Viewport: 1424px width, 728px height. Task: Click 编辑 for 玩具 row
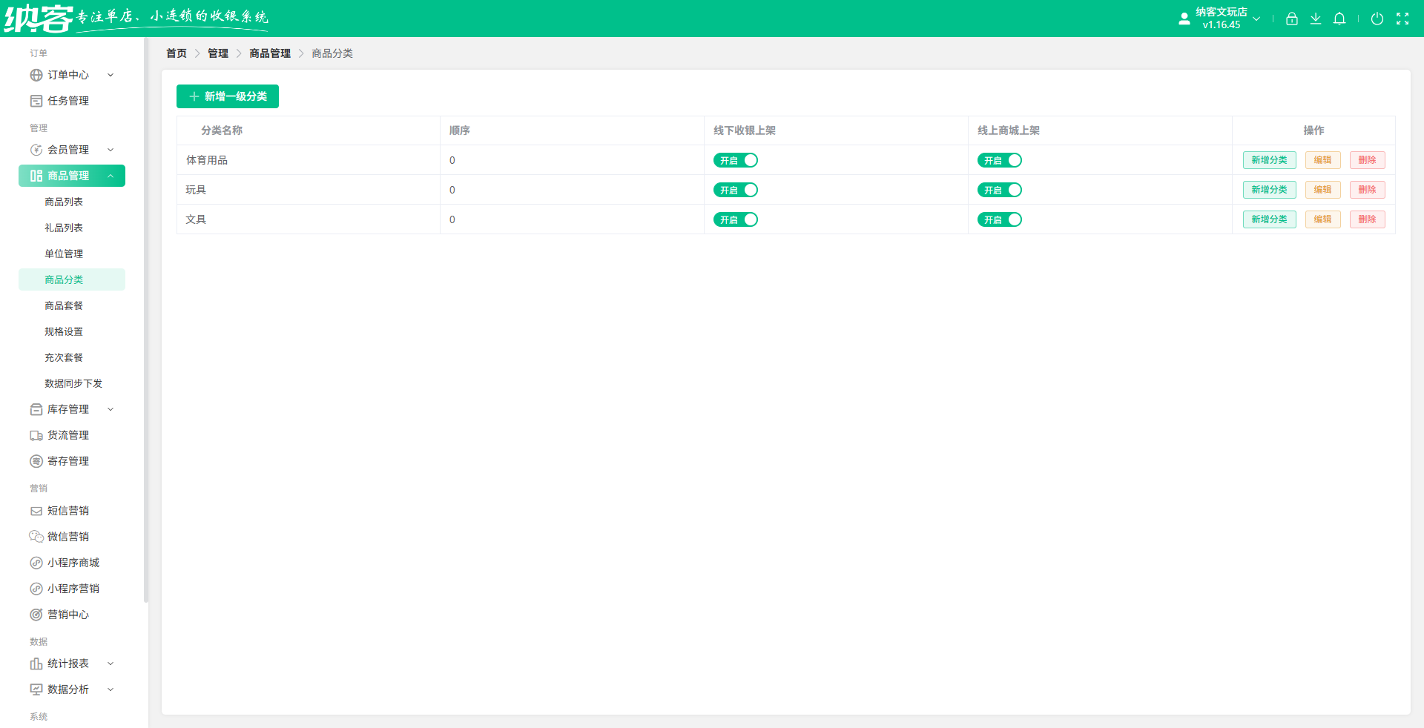(x=1323, y=190)
